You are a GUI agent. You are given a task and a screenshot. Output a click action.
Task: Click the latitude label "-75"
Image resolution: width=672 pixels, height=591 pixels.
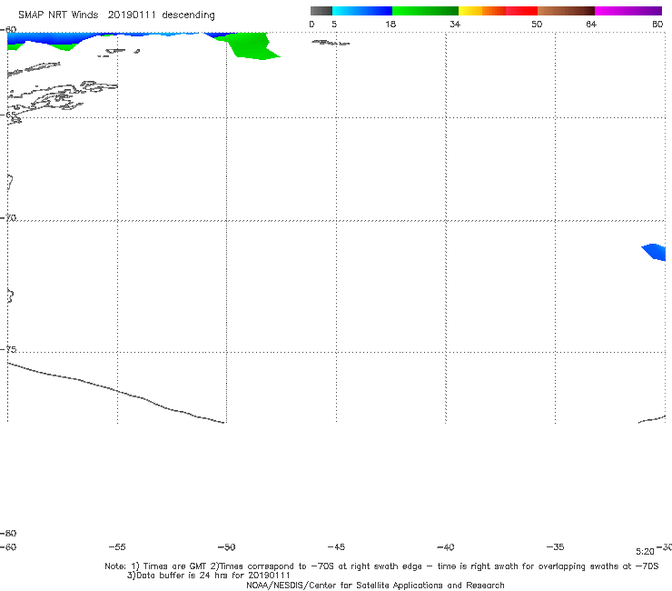8,349
